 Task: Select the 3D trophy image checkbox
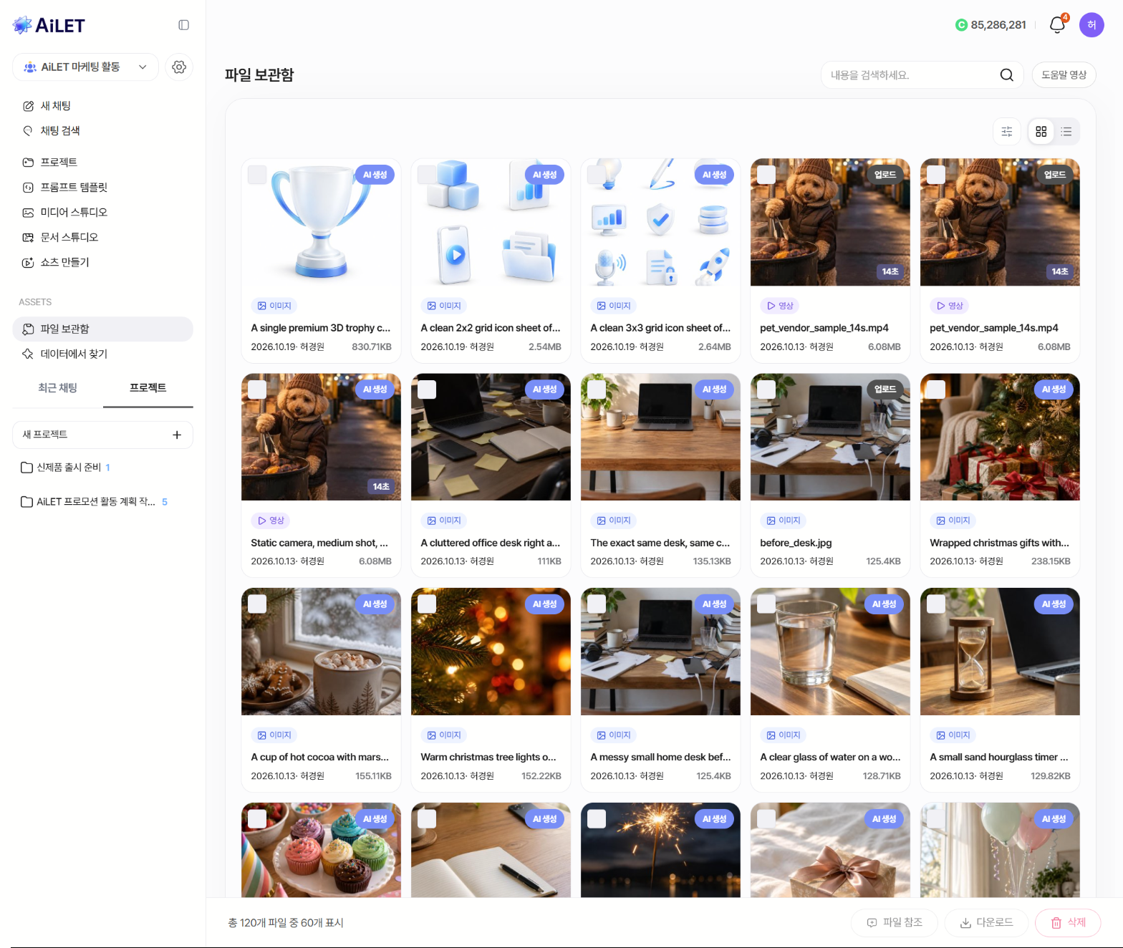point(257,175)
